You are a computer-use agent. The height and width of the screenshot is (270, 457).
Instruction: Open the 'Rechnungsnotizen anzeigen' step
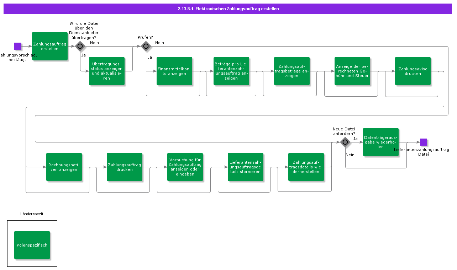pyautogui.click(x=64, y=167)
